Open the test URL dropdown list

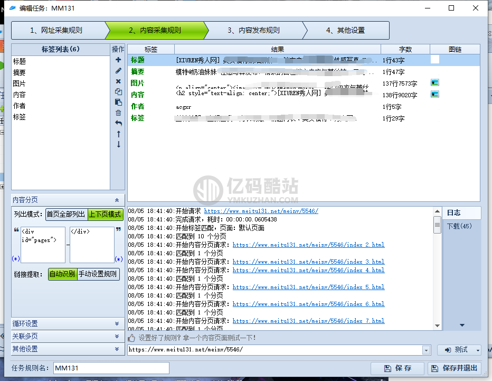(426, 350)
